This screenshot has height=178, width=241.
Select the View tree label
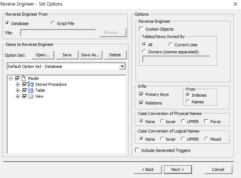point(39,96)
